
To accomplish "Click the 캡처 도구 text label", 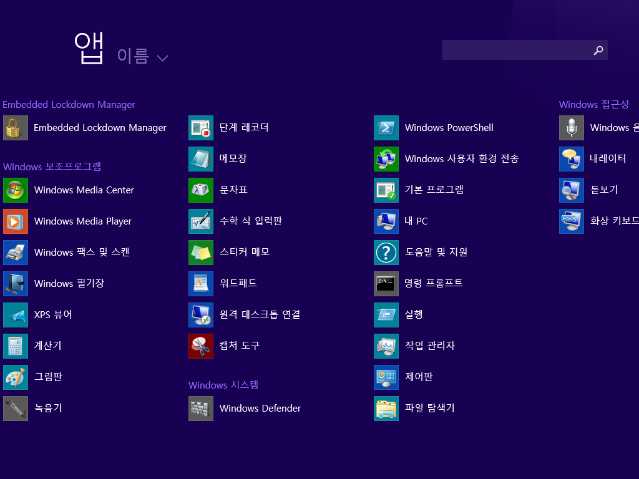I will pos(240,346).
